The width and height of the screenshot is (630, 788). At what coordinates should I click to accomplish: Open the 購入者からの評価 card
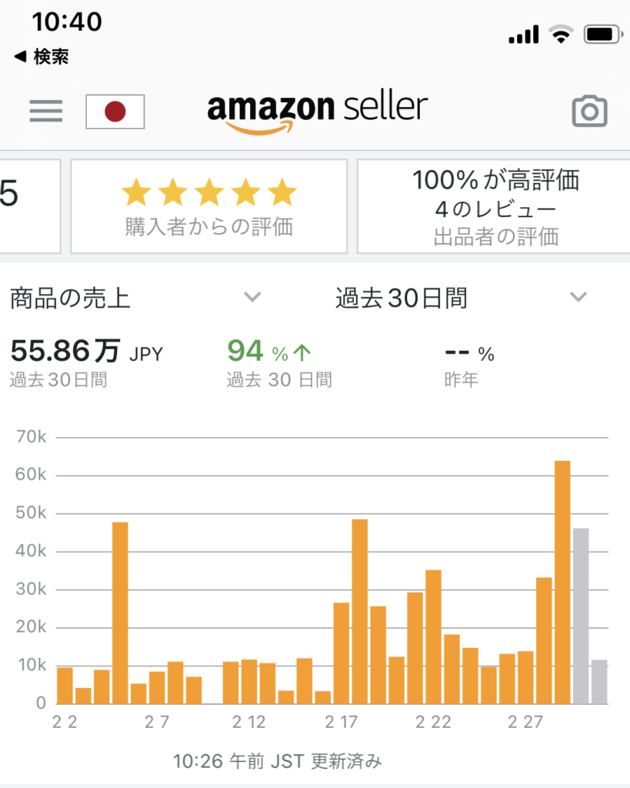click(x=209, y=206)
